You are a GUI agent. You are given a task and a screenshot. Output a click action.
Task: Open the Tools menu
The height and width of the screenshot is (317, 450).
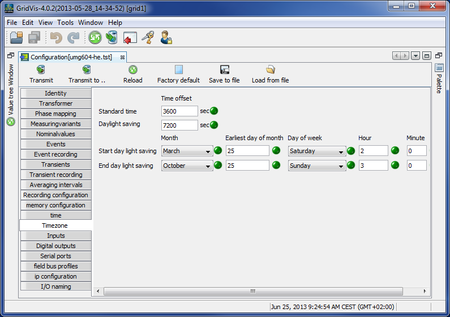pos(65,23)
